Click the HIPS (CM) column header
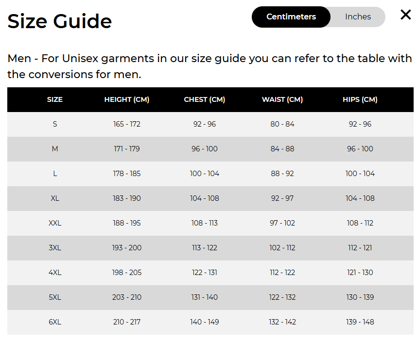Image resolution: width=418 pixels, height=340 pixels. 360,99
